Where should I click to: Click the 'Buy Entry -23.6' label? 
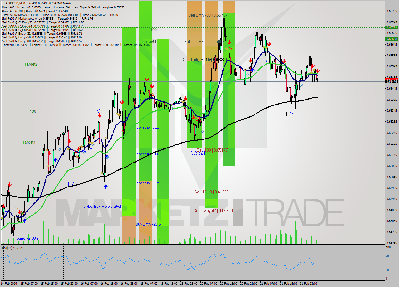(148, 224)
